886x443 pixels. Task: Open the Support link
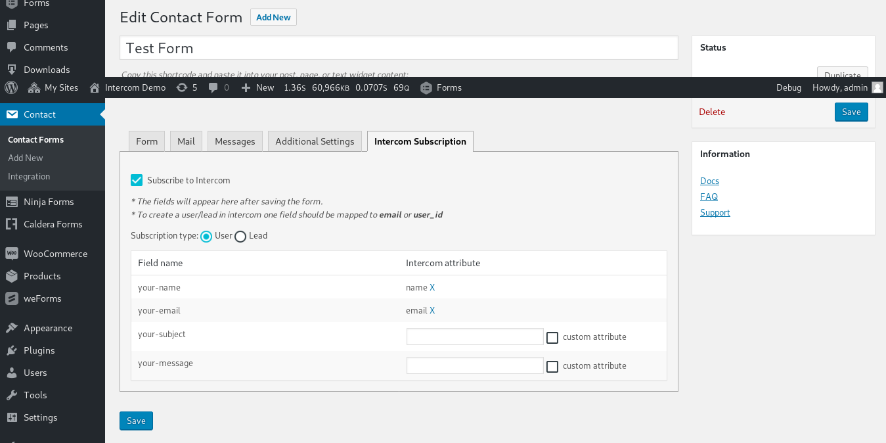[x=715, y=212]
